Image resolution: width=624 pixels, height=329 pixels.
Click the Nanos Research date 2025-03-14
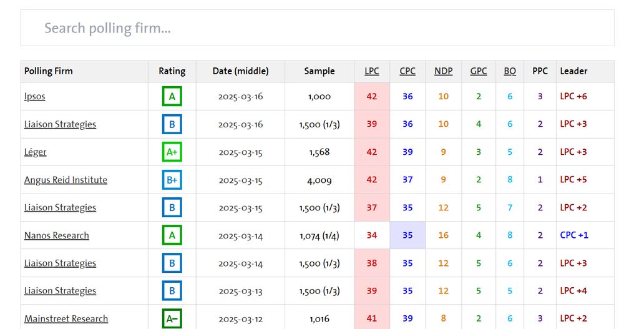(240, 236)
